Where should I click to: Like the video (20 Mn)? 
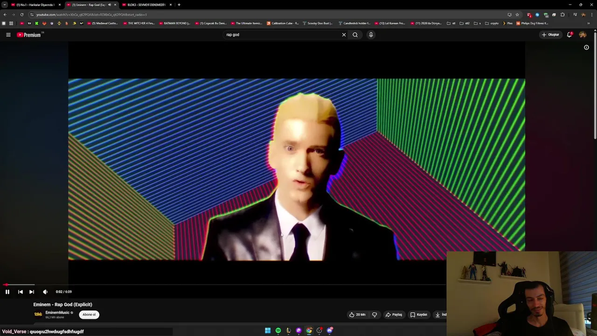(357, 315)
